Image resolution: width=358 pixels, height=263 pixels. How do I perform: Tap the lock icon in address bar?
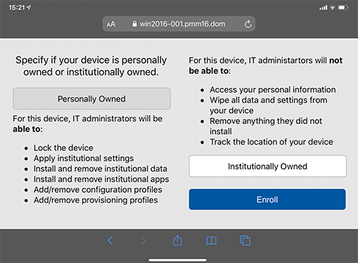(134, 23)
